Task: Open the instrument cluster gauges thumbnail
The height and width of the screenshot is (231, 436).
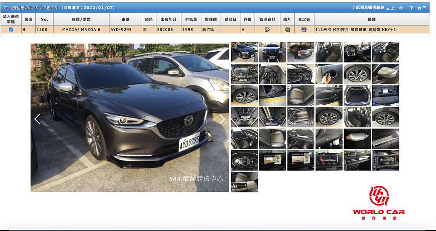Action: [244, 160]
